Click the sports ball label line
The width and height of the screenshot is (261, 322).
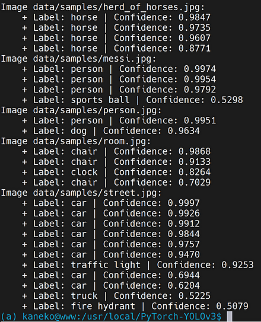[132, 100]
